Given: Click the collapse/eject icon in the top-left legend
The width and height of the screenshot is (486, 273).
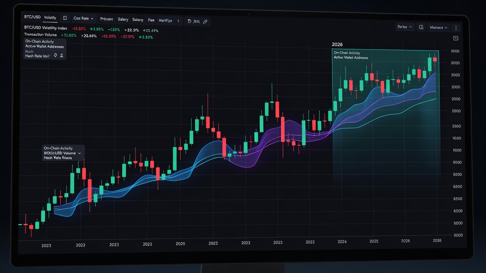Looking at the screenshot, I should (x=62, y=56).
